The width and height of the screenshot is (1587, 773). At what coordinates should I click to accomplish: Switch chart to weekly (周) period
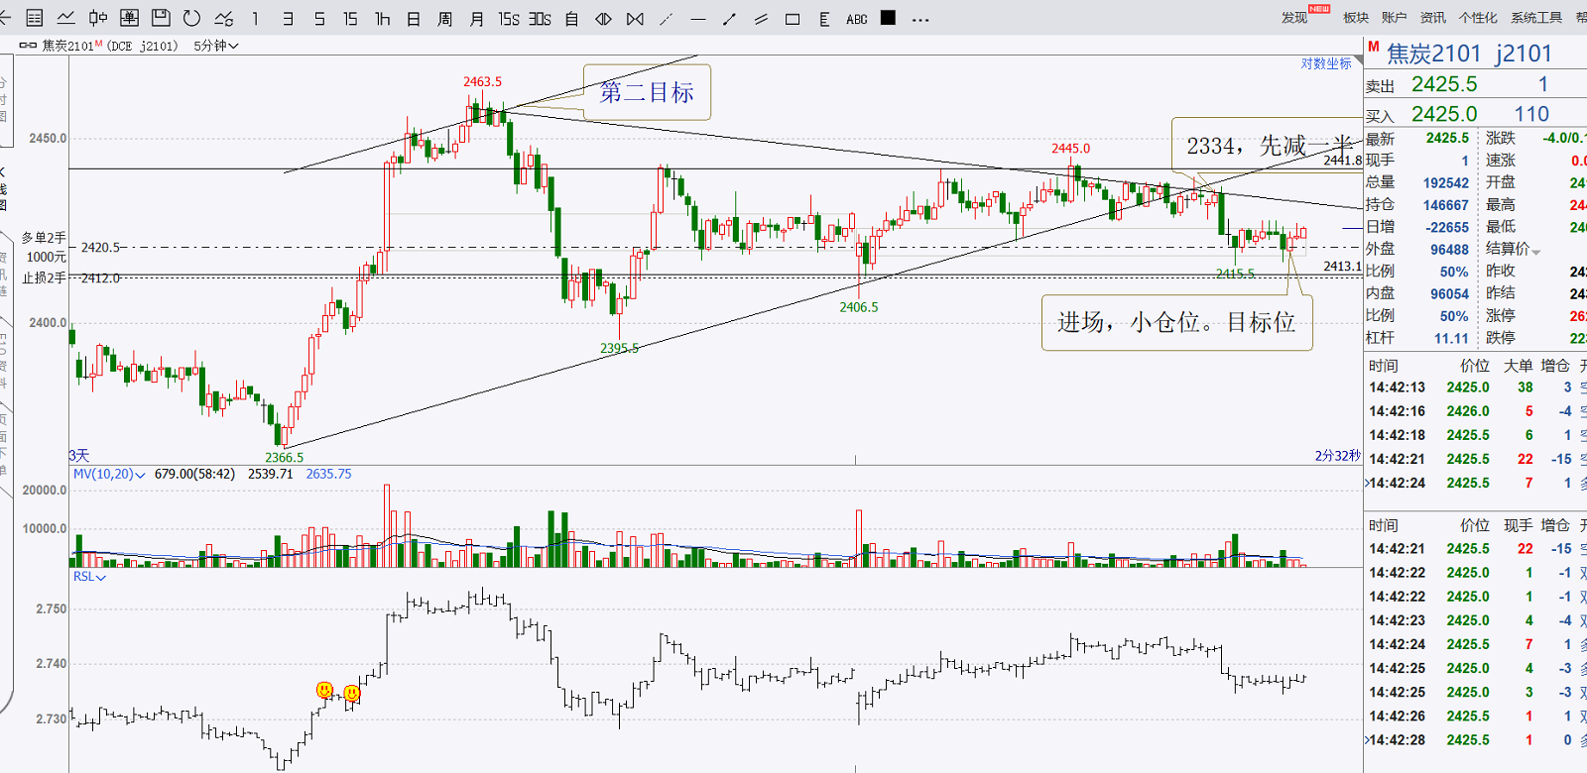tap(444, 19)
